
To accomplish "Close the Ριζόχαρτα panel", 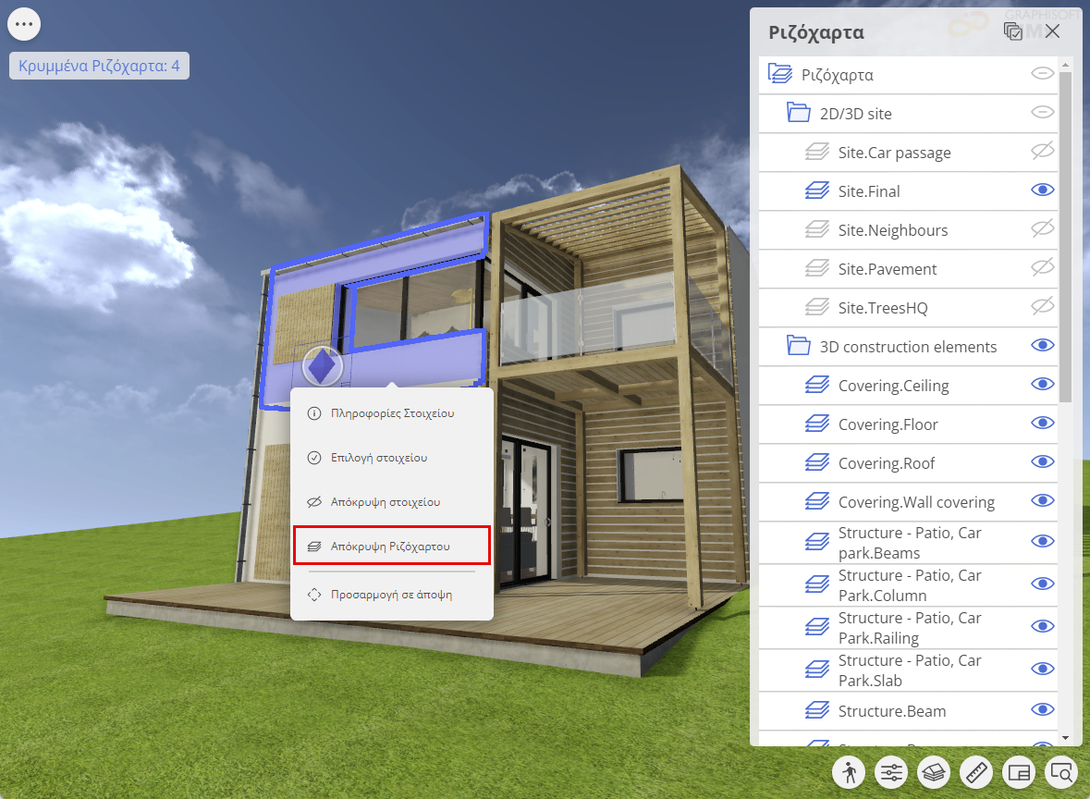I will [1052, 31].
